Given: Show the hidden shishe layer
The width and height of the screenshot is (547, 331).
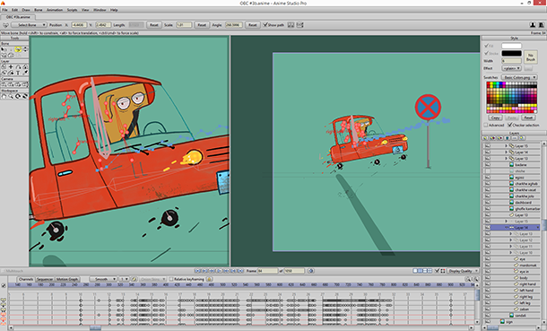Looking at the screenshot, I should click(487, 171).
